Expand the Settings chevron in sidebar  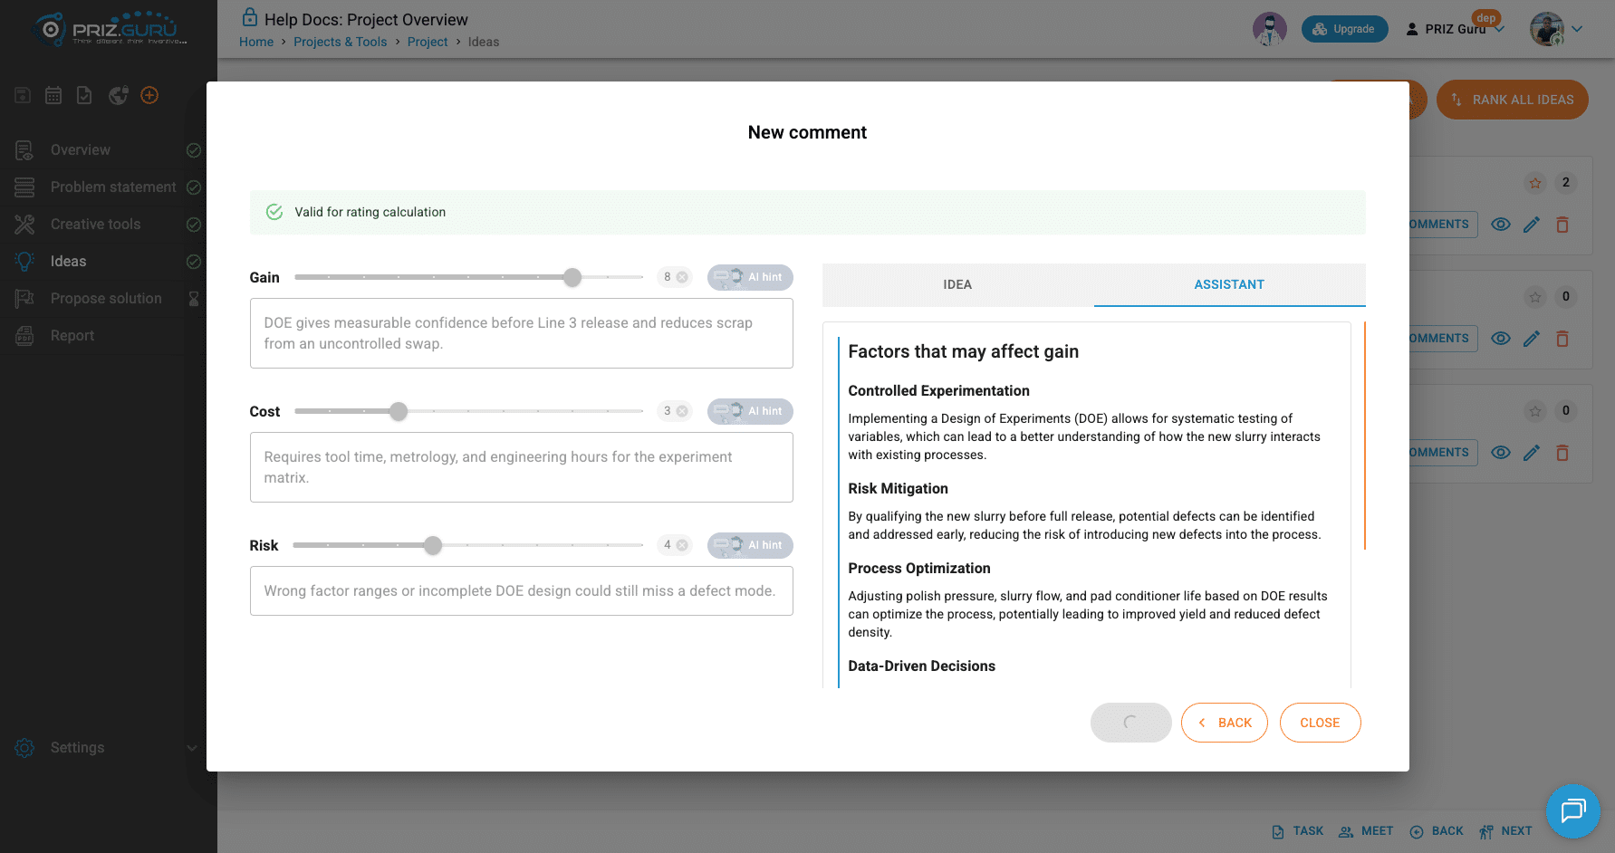192,748
